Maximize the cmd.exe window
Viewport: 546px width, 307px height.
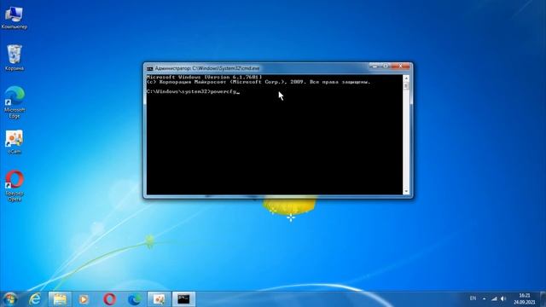pyautogui.click(x=386, y=66)
